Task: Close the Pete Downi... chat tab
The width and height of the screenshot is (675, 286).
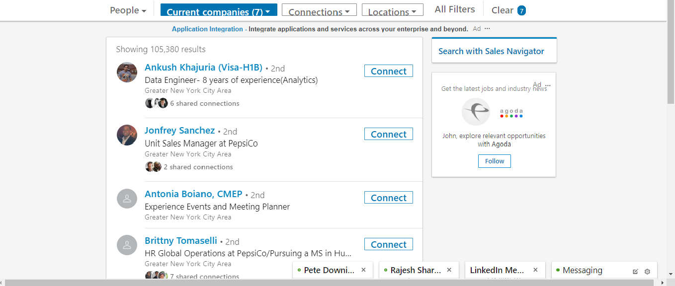Action: coord(363,270)
